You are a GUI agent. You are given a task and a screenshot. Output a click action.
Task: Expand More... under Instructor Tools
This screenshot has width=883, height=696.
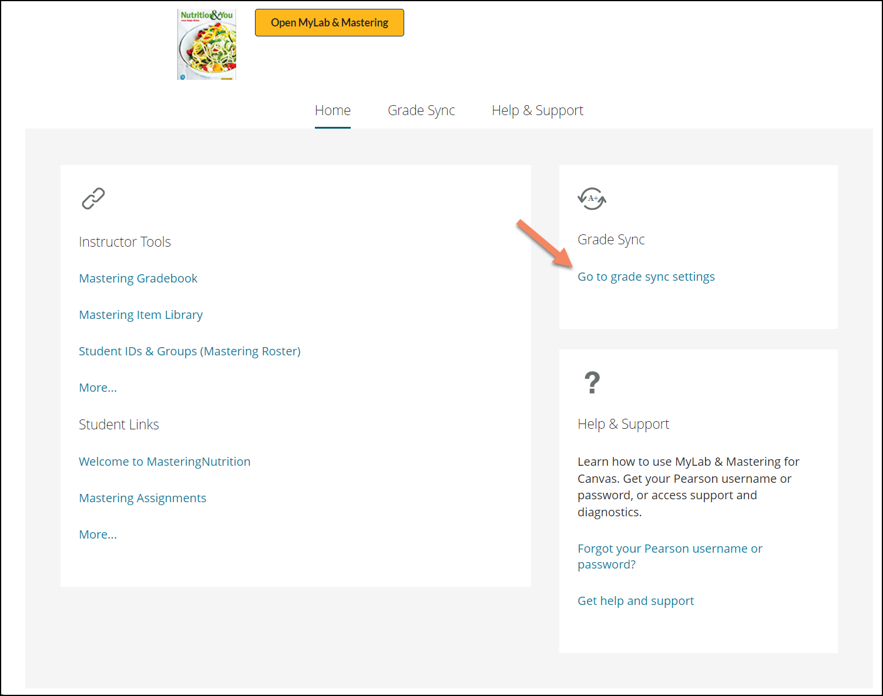[98, 388]
